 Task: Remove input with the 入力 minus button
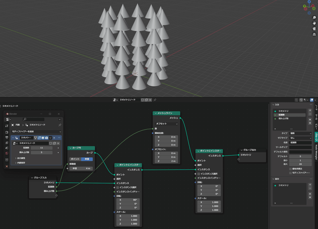[x=310, y=114]
